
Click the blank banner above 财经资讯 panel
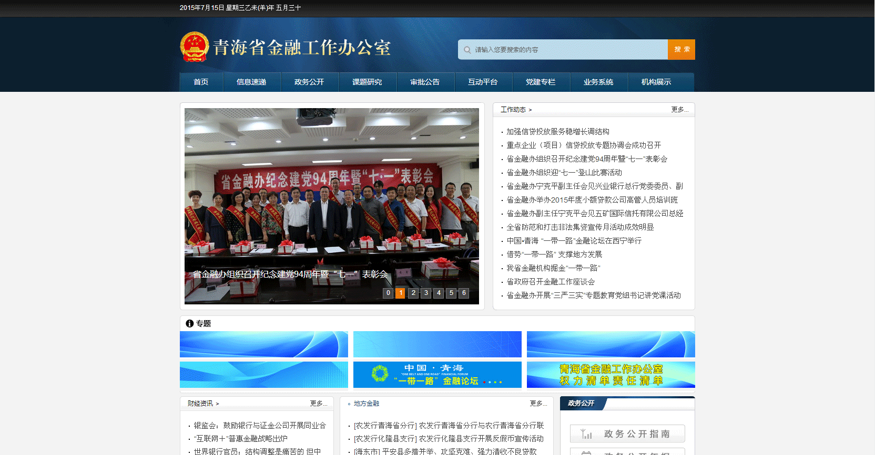[264, 375]
